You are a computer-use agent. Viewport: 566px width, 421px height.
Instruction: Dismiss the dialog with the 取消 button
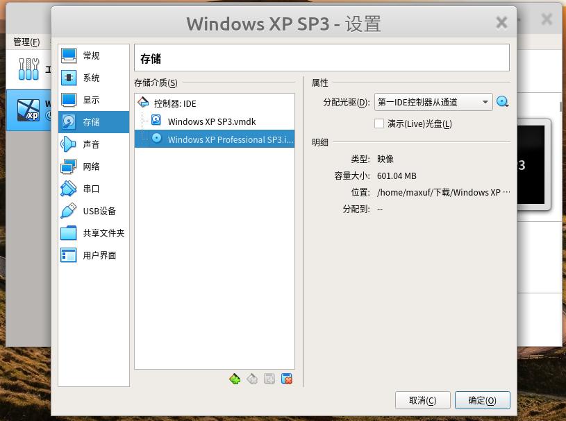point(422,400)
